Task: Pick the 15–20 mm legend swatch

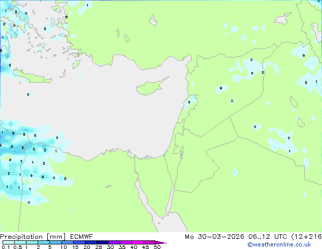Action: pyautogui.click(x=79, y=242)
